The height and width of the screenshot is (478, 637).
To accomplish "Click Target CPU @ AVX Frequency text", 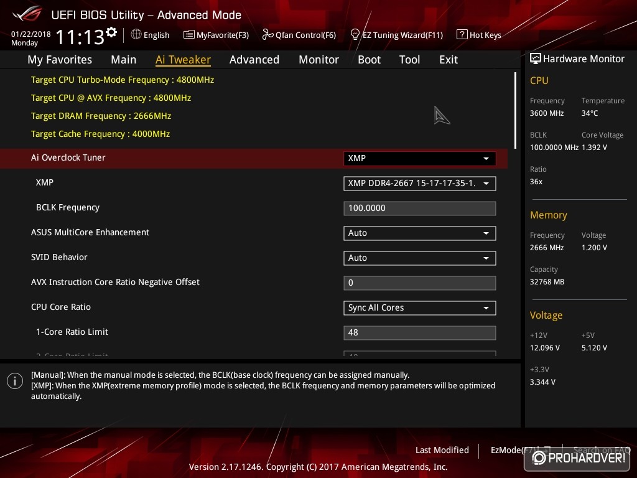I will (x=111, y=98).
